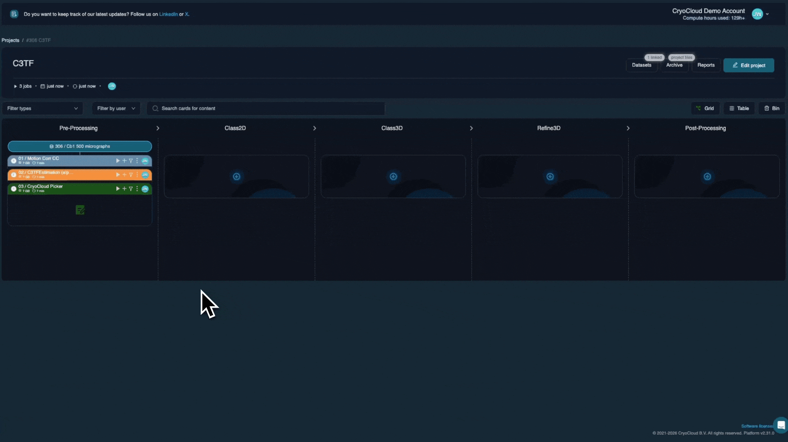Add a job after 03 / CryoCloud Picker

pyautogui.click(x=125, y=189)
